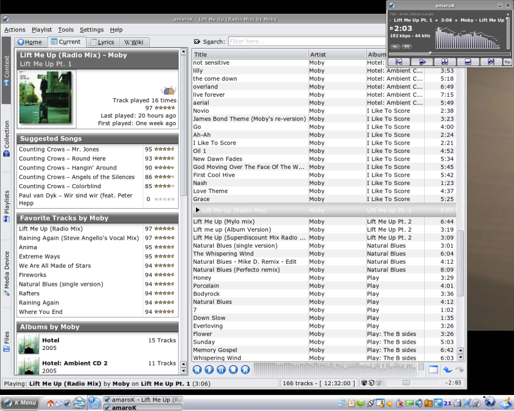Viewport: 514px width, 411px height.
Task: Click Stop button in mini player window
Action: (468, 62)
